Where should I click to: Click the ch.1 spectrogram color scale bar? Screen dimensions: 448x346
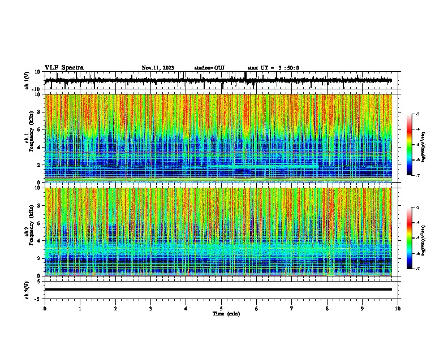[x=410, y=145]
